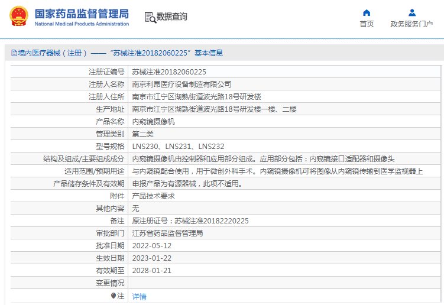Click the 生产地址 label
This screenshot has width=444, height=305.
click(110, 109)
